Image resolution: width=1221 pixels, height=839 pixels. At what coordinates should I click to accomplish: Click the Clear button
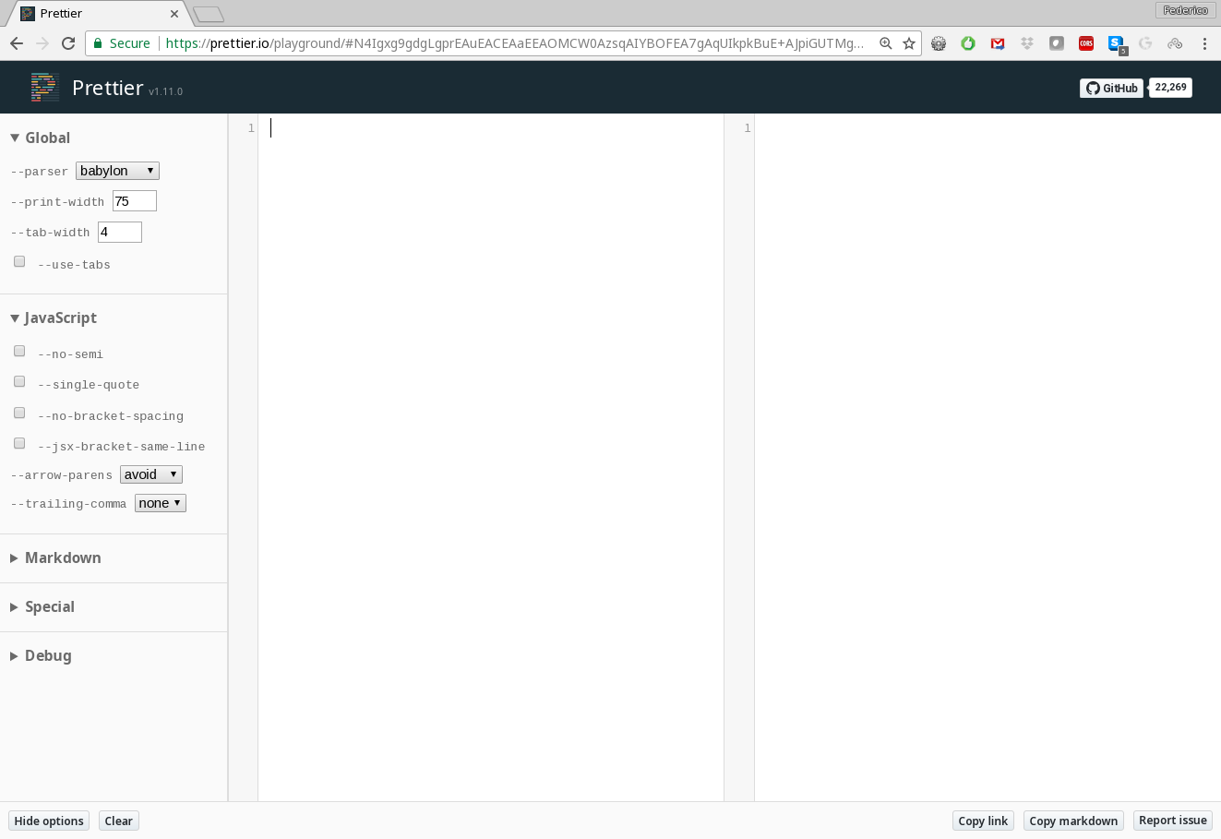click(119, 821)
